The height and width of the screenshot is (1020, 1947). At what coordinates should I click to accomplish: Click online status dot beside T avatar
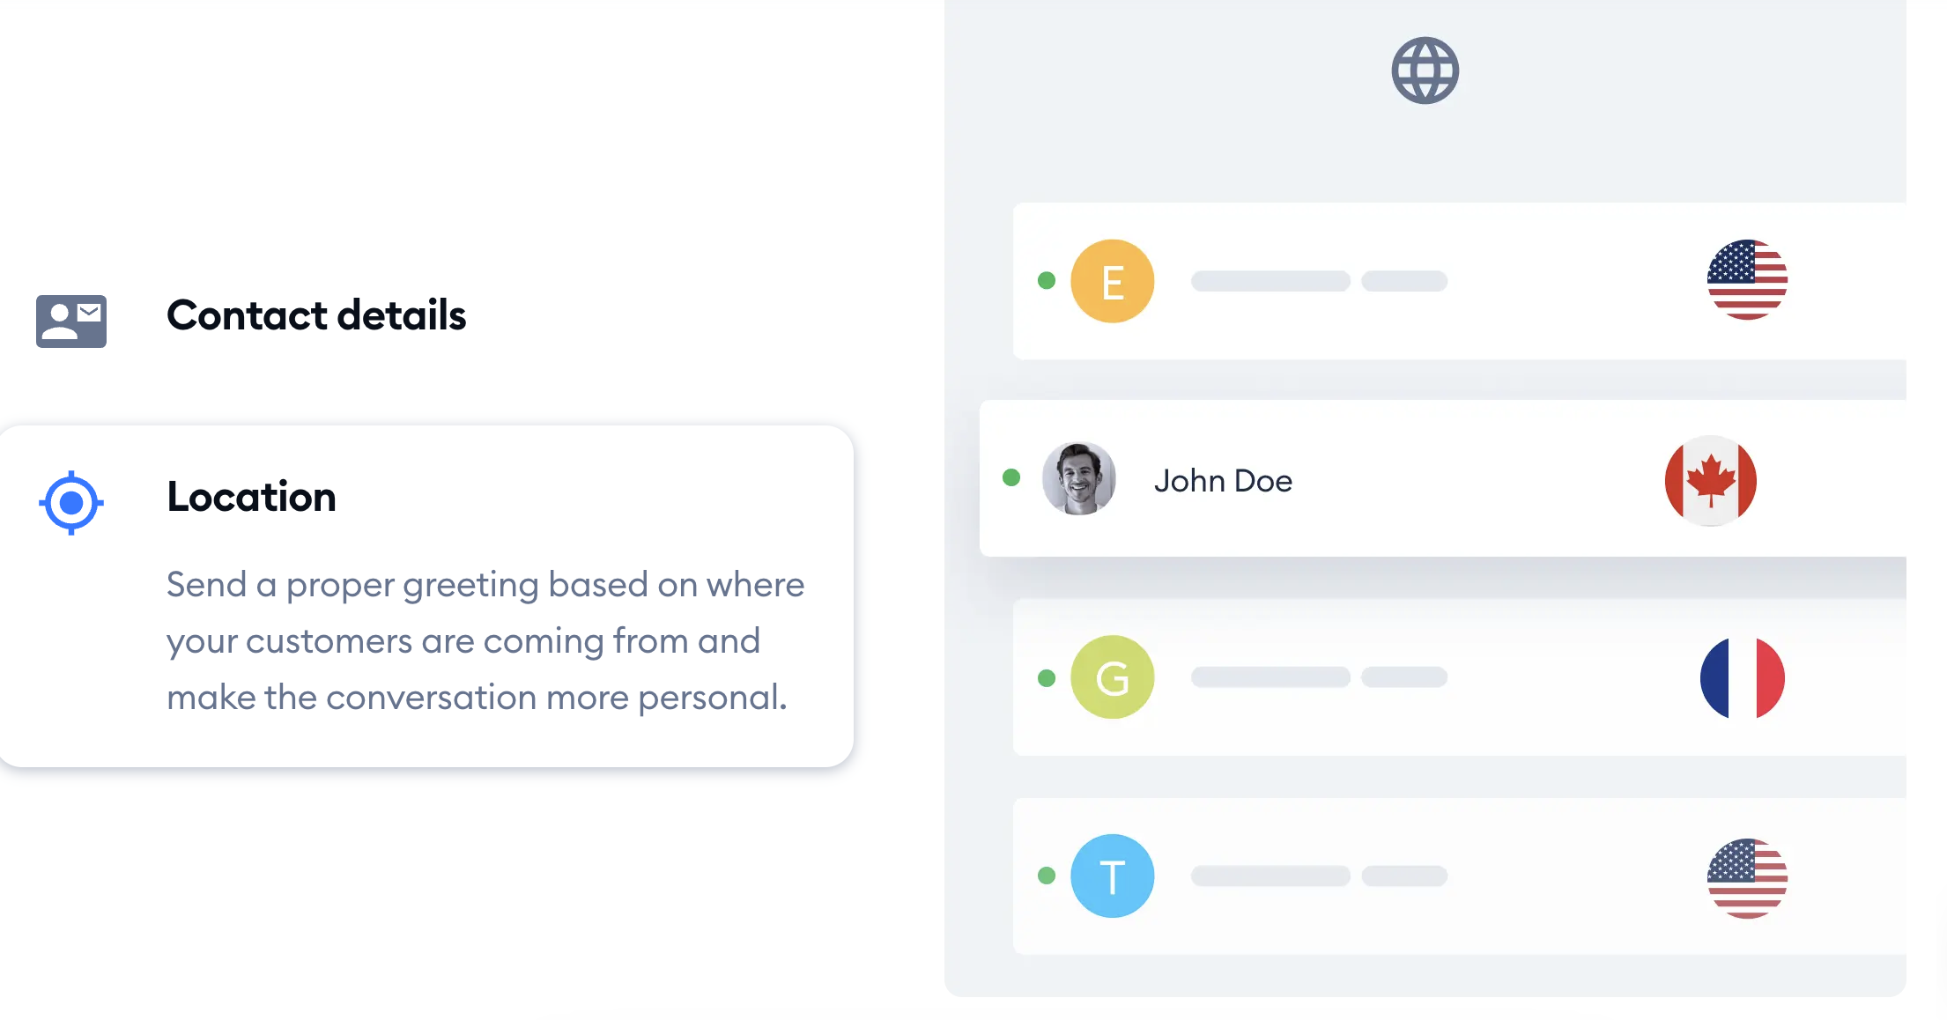click(1047, 876)
